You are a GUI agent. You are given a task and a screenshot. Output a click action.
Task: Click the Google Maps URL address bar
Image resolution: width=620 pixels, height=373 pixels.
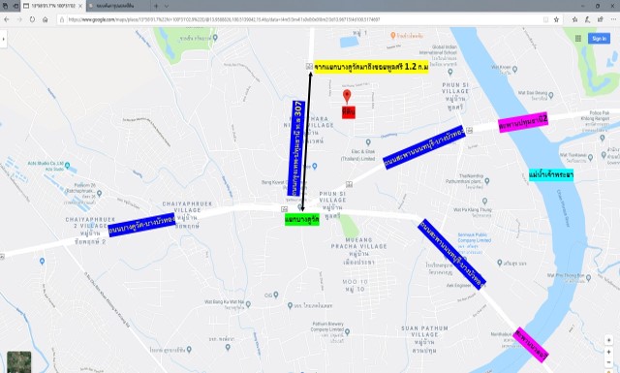304,19
